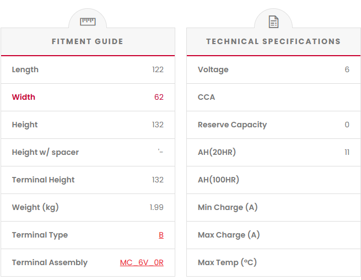Click the document icon above Technical Specifications

point(273,21)
